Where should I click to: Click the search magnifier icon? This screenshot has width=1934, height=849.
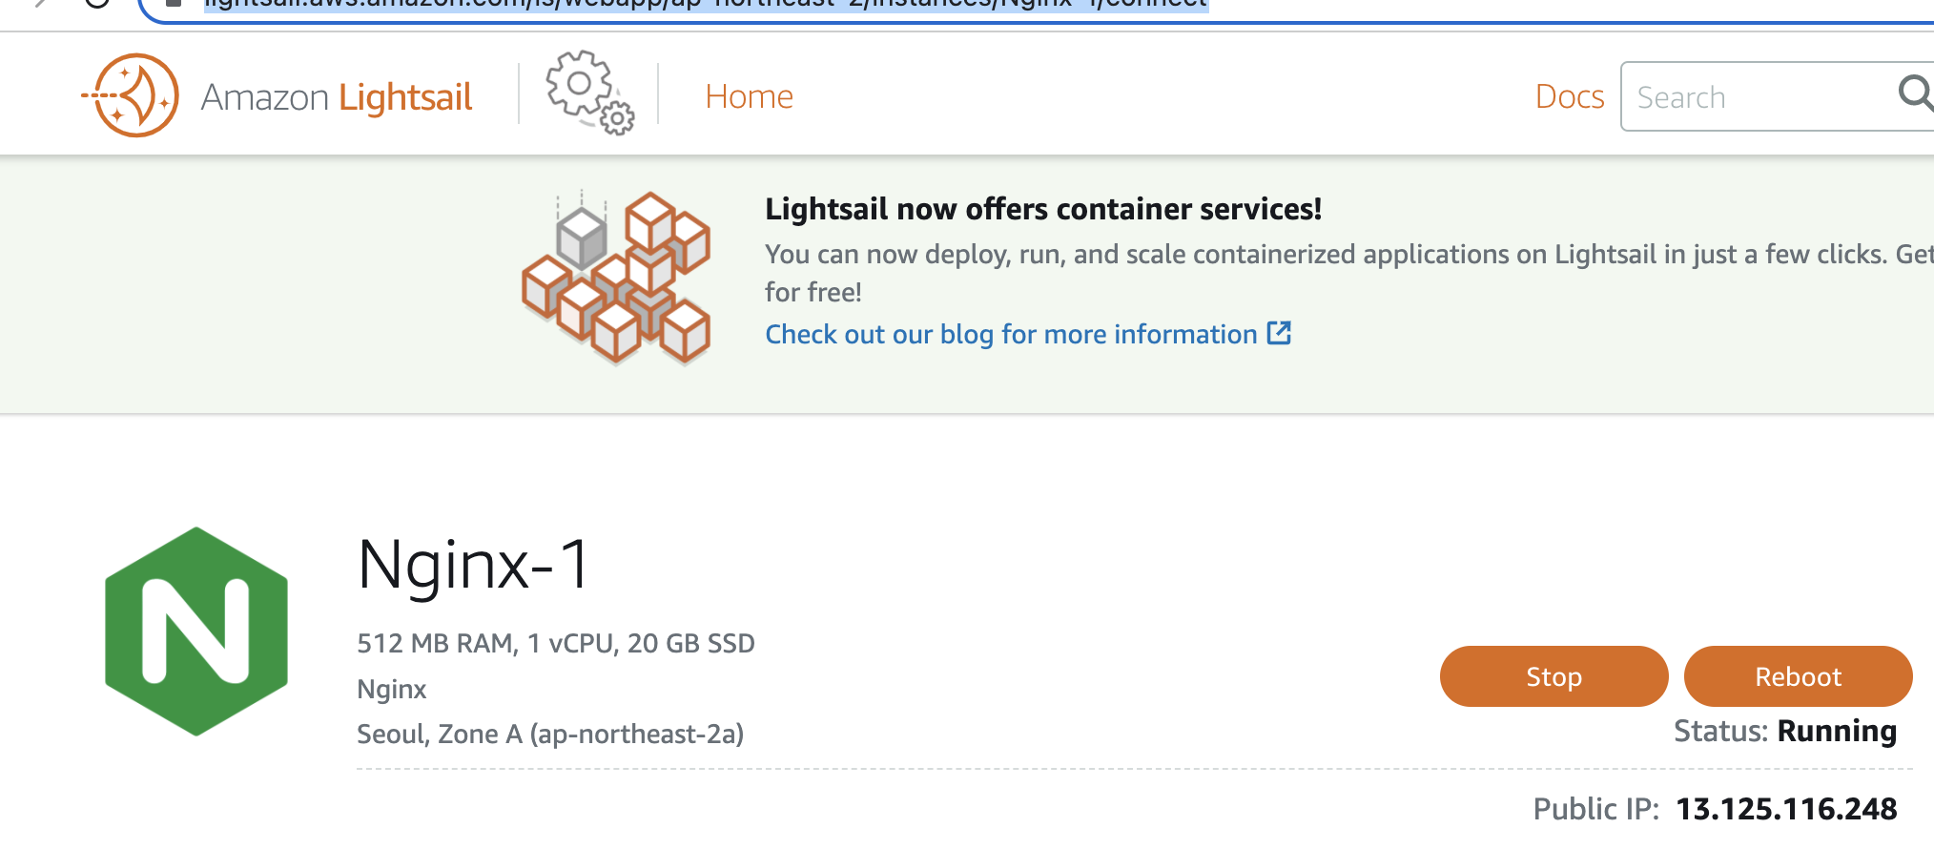tap(1915, 93)
